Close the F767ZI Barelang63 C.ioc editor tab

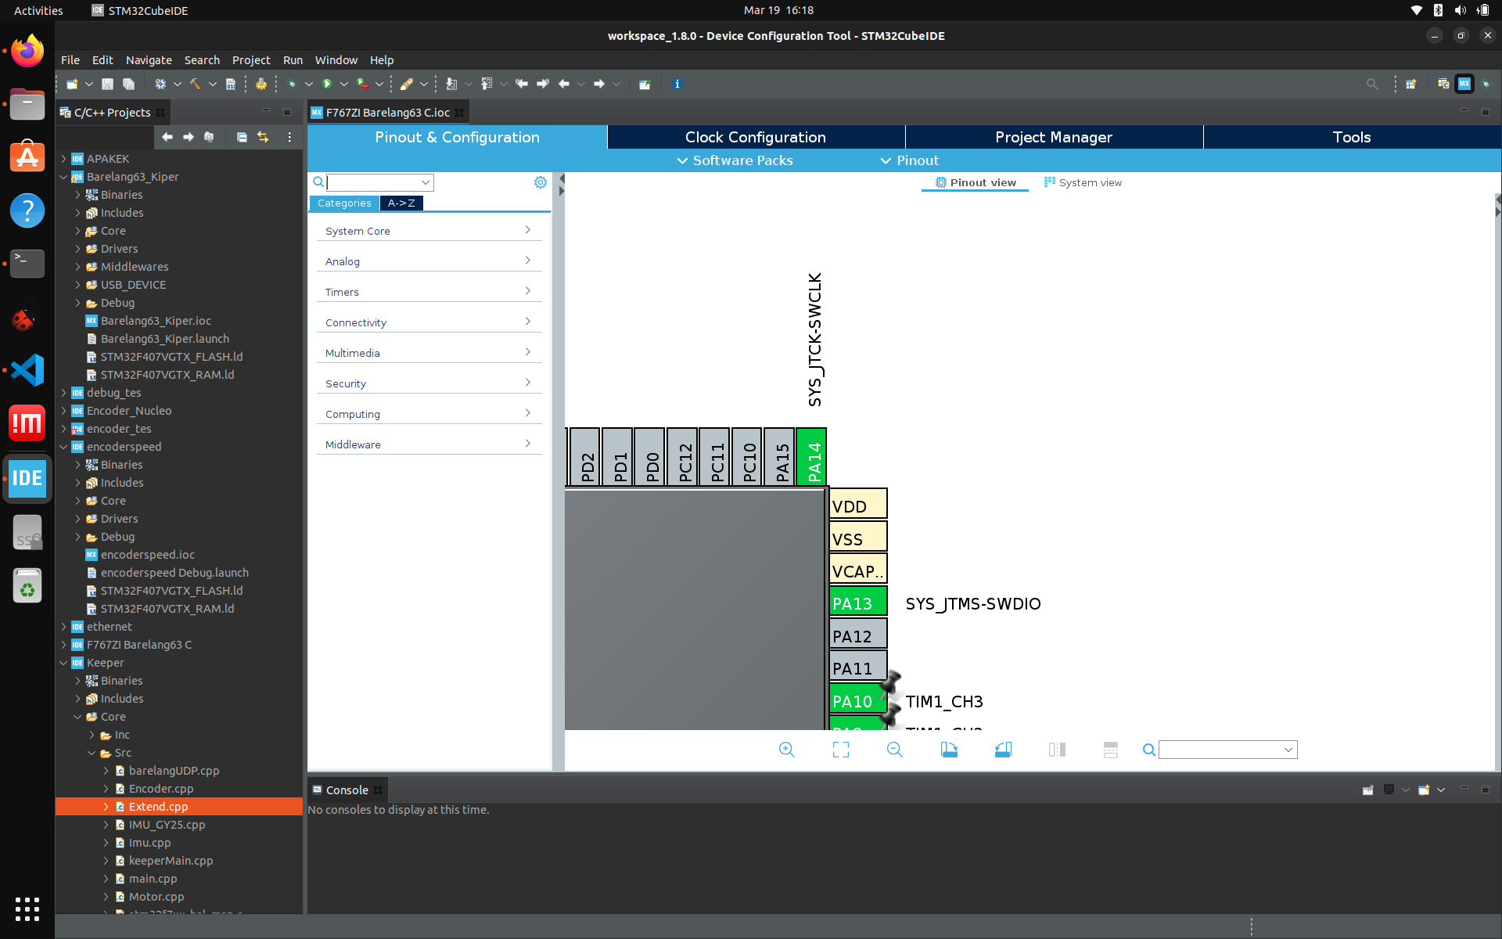pyautogui.click(x=459, y=113)
